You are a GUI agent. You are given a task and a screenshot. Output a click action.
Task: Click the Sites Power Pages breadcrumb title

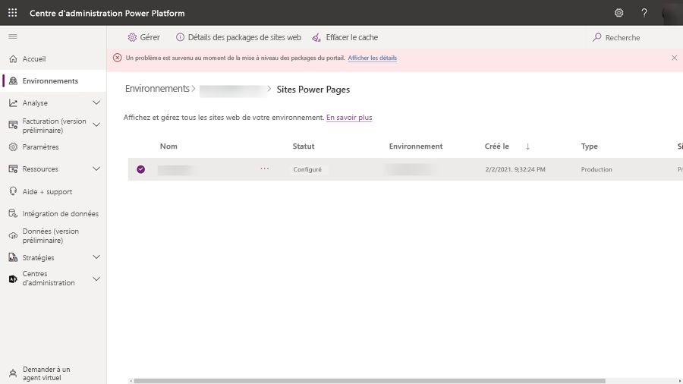(x=313, y=90)
